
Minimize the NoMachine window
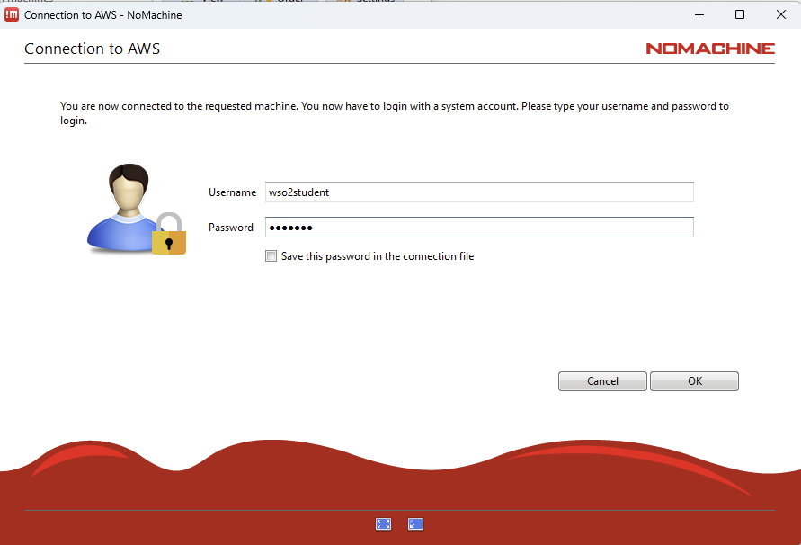coord(699,14)
